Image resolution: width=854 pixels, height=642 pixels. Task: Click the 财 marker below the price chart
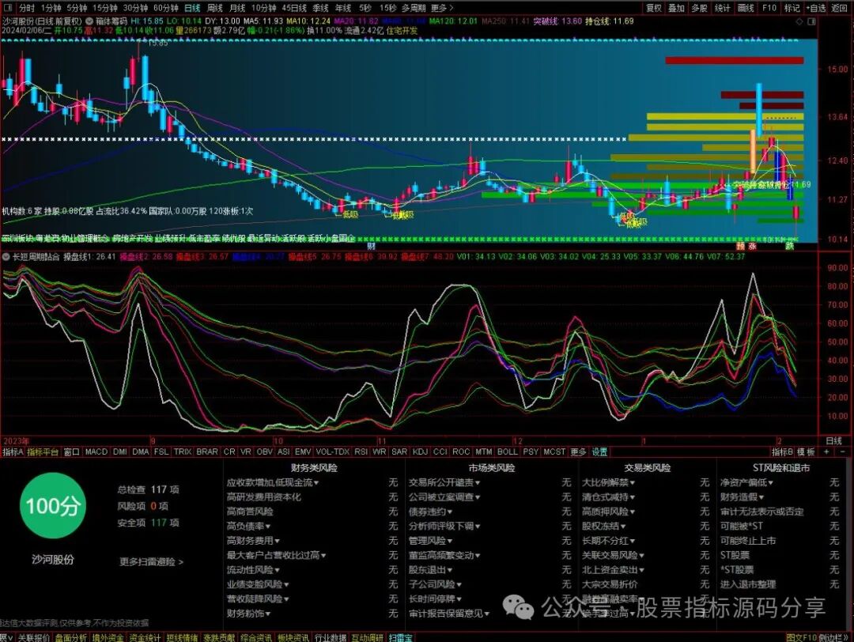(370, 246)
